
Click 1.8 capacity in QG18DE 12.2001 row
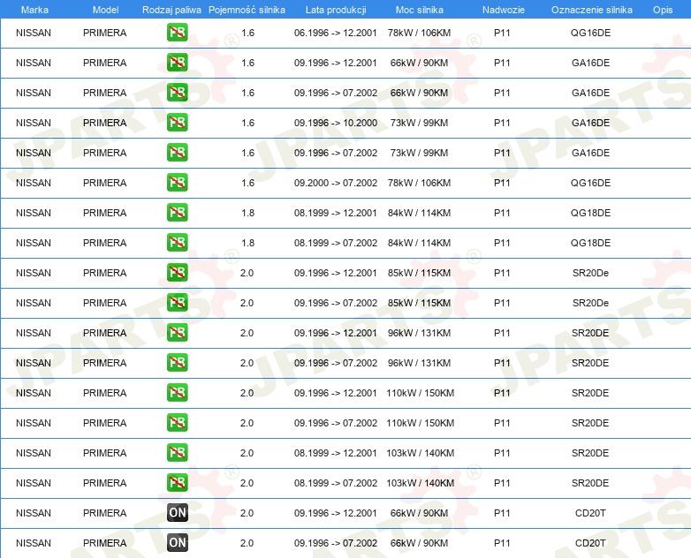[247, 212]
